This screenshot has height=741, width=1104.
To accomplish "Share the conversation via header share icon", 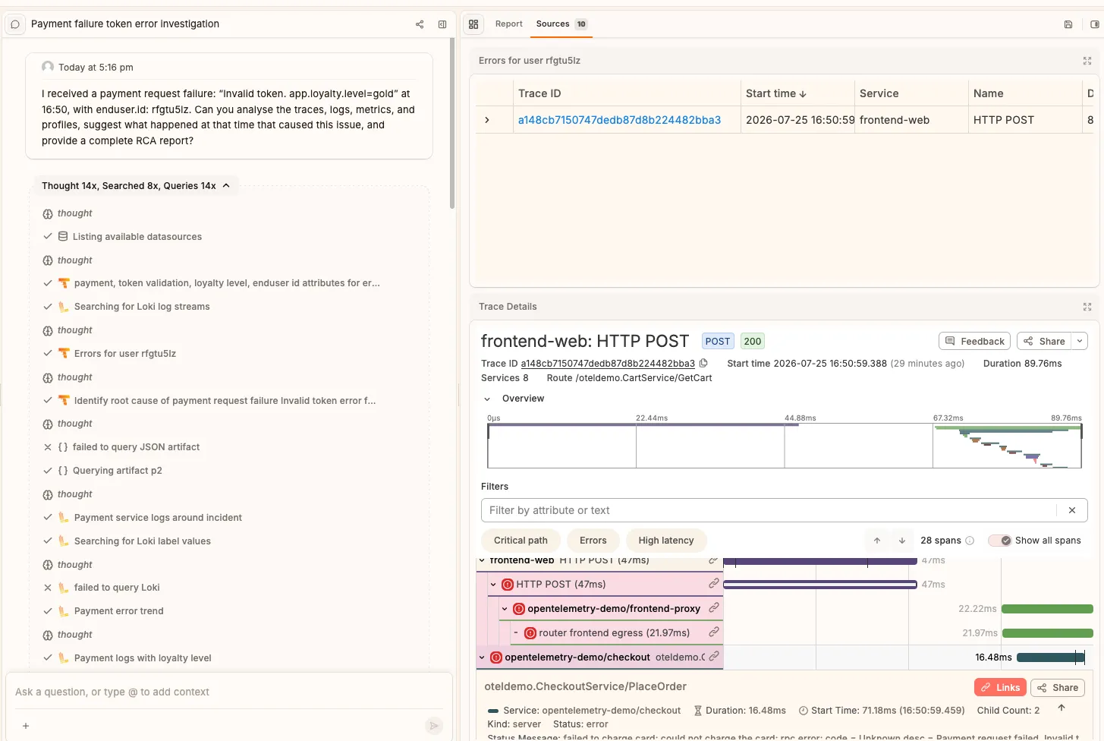I will coord(420,24).
